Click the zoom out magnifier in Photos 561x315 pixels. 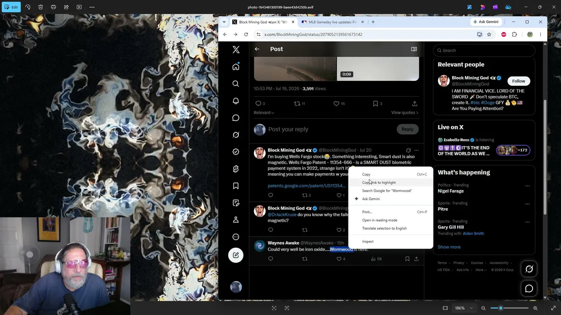pos(483,308)
